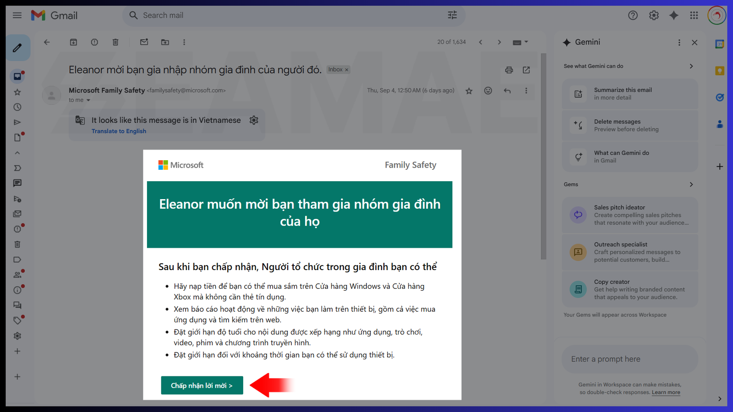Viewport: 733px width, 412px height.
Task: Open Chats label in sidebar
Action: pos(17,183)
